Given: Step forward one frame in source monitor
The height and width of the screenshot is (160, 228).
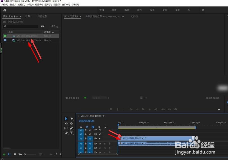Looking at the screenshot, I should pos(149,109).
